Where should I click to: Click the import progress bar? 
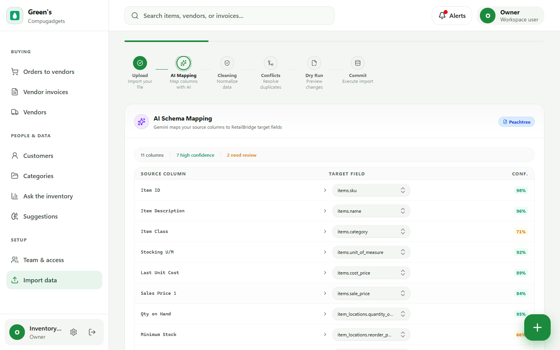point(334,41)
